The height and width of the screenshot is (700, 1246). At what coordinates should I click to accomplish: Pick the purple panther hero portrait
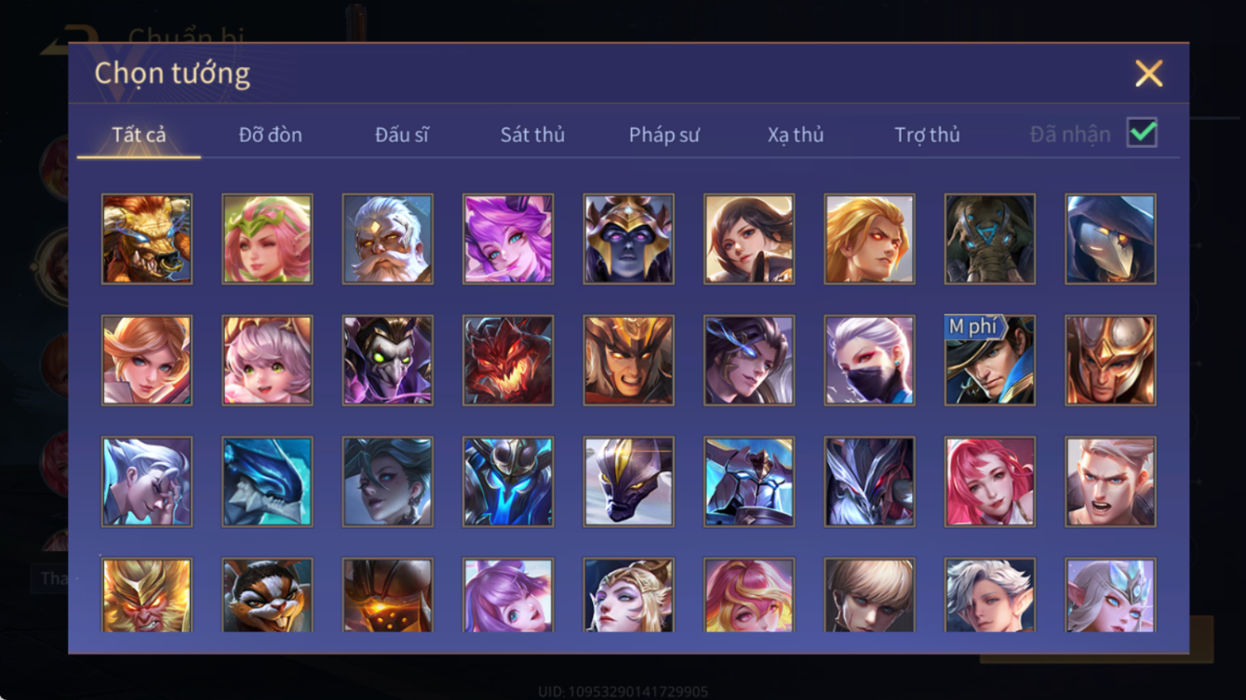[x=628, y=482]
